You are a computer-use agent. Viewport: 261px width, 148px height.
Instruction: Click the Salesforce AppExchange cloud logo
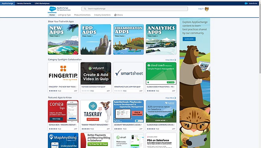click(53, 9)
